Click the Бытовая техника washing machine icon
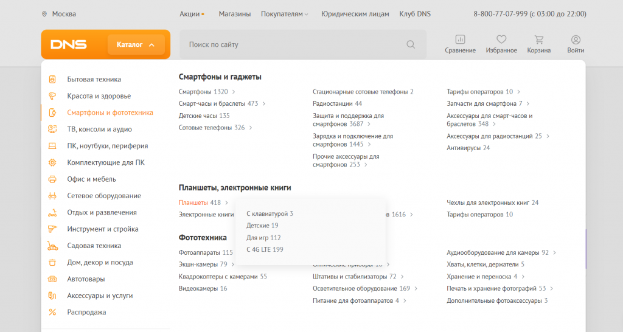Image resolution: width=623 pixels, height=332 pixels. (52, 79)
